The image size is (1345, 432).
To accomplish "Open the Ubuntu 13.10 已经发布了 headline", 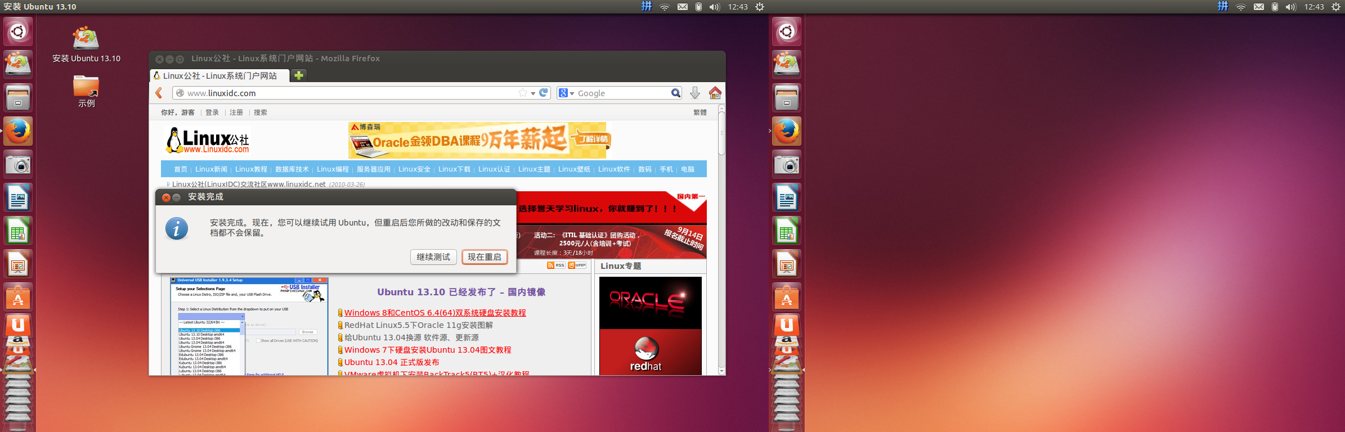I will pyautogui.click(x=461, y=292).
